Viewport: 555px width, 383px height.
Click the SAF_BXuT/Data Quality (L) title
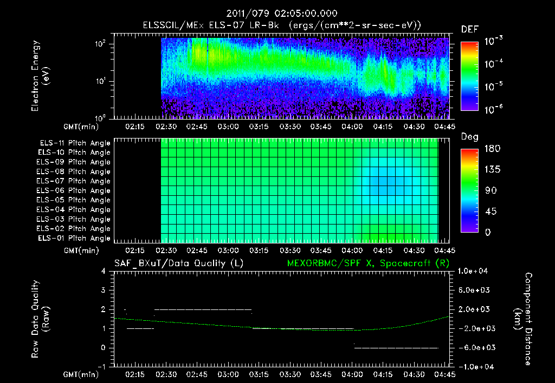pyautogui.click(x=179, y=263)
